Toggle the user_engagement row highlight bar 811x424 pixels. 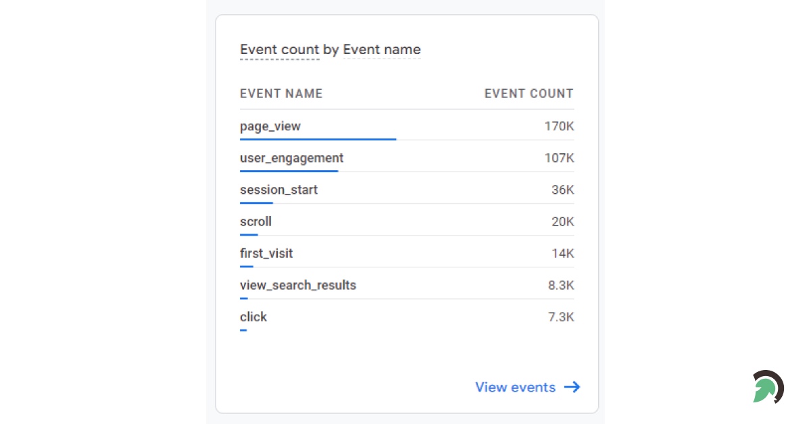[x=289, y=170]
